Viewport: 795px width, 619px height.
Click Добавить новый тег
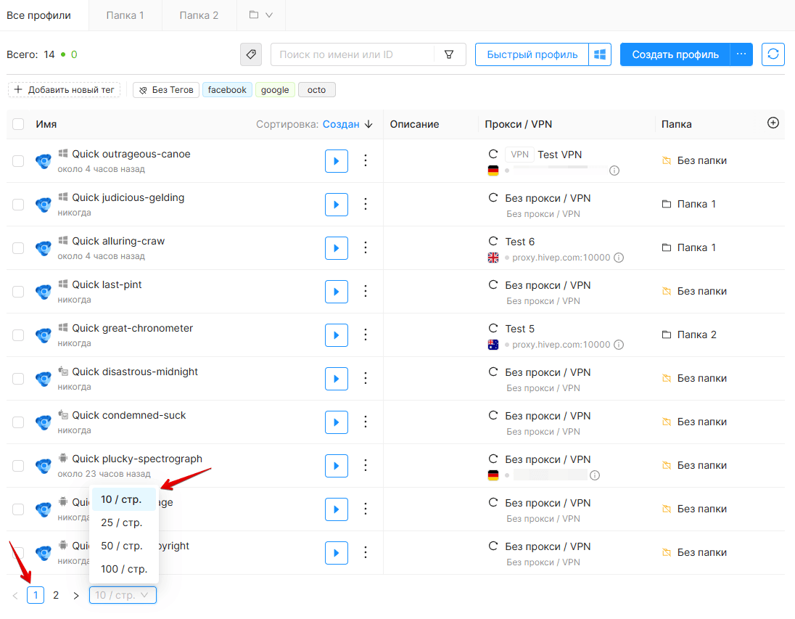coord(65,90)
